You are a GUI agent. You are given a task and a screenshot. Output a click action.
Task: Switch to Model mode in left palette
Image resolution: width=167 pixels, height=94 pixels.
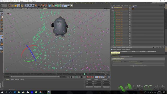[x=2, y=14]
